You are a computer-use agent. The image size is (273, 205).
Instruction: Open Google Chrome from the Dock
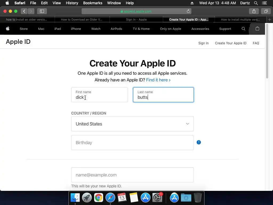click(99, 198)
